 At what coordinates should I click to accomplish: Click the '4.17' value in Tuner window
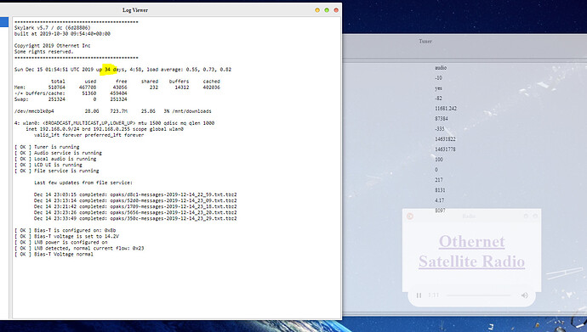[440, 200]
